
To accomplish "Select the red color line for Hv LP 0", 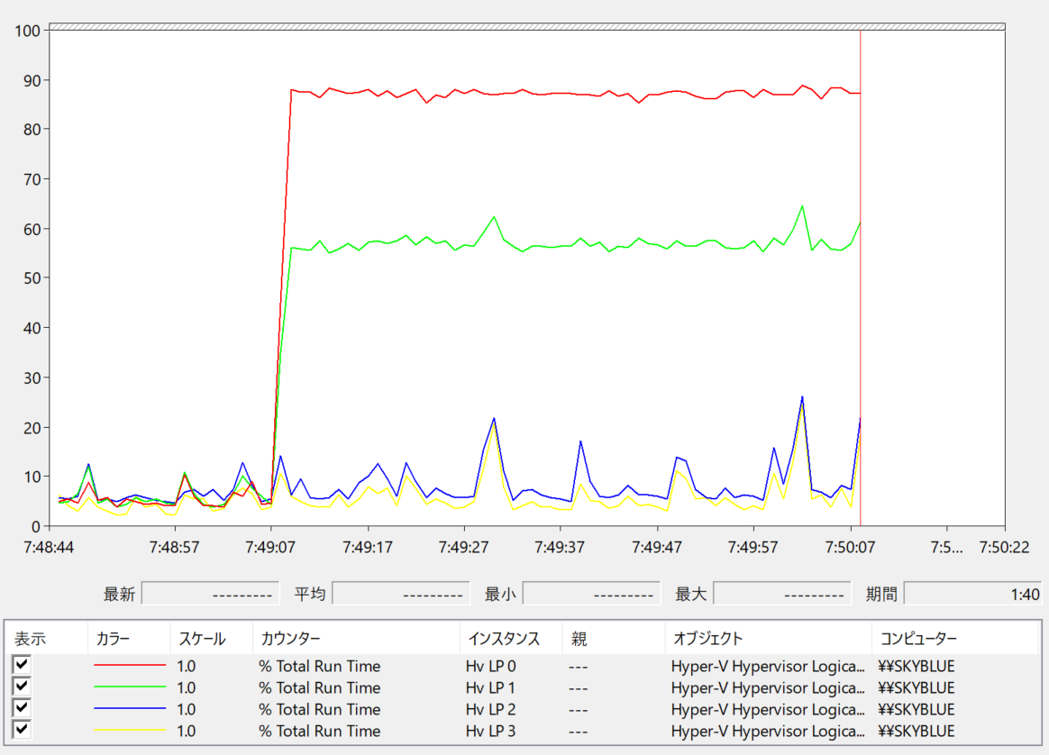I will (129, 666).
